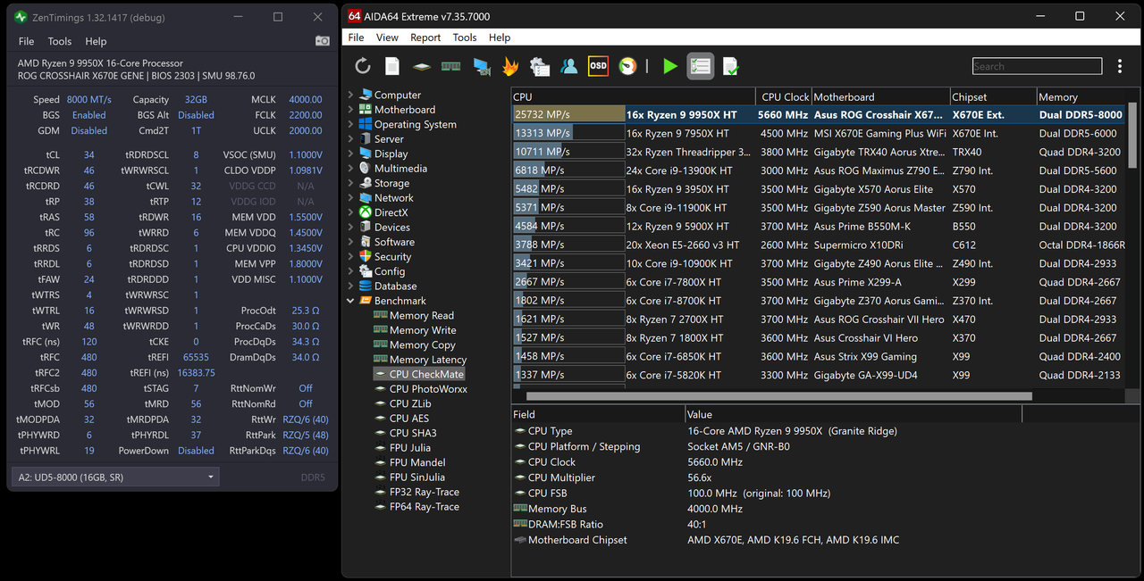Click the Memory column header

(x=1080, y=96)
